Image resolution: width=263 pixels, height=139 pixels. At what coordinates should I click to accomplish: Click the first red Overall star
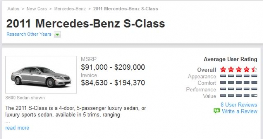point(223,69)
